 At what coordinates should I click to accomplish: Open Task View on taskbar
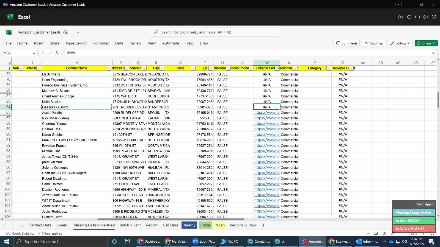[x=128, y=242]
